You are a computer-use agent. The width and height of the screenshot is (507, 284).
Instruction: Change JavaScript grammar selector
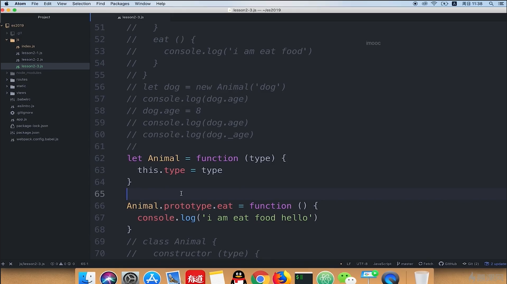point(382,264)
